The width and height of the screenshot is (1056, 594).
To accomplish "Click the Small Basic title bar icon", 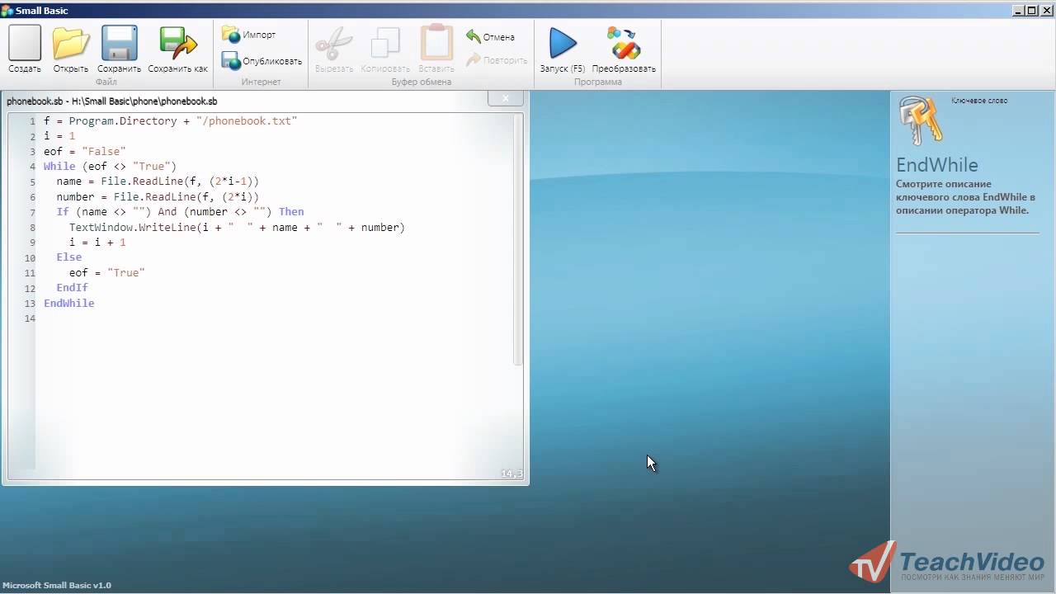I will [7, 10].
